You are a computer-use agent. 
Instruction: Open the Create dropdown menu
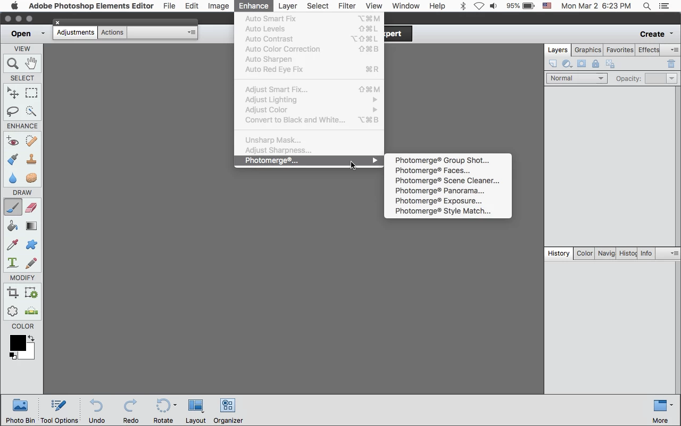656,34
